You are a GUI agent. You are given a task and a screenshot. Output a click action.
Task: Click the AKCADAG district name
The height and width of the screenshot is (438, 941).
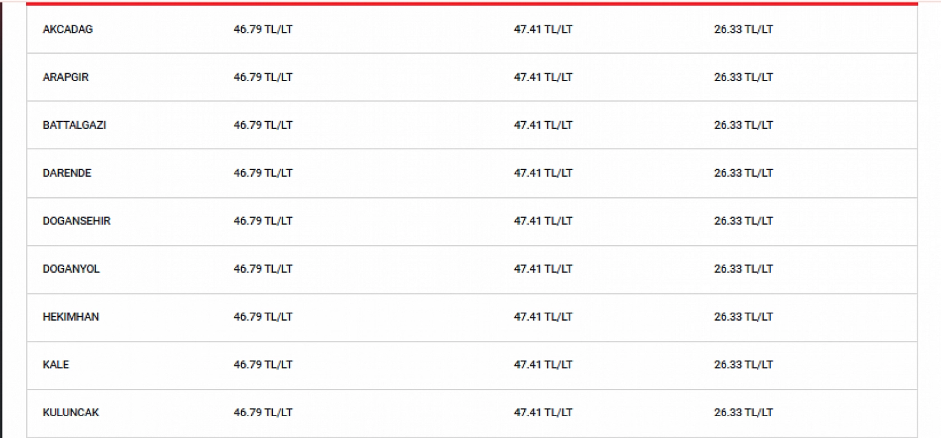[x=68, y=30]
